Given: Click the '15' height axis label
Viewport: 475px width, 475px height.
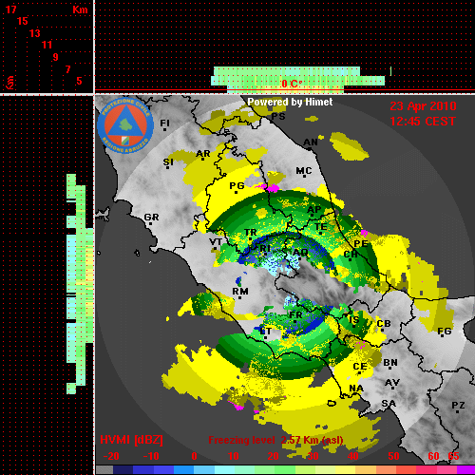Looking at the screenshot, I should (x=23, y=21).
